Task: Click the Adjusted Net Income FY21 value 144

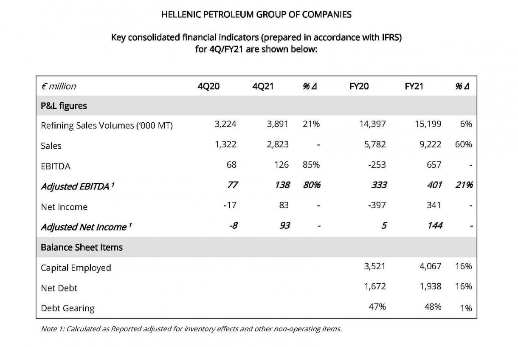Action: (434, 226)
